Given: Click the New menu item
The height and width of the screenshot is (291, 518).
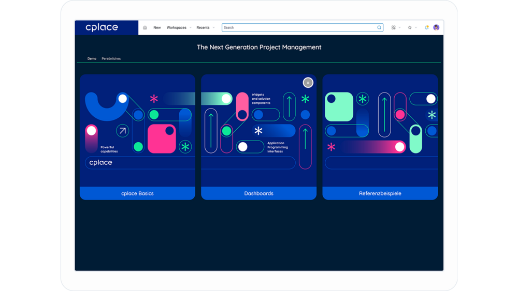Looking at the screenshot, I should coord(157,28).
